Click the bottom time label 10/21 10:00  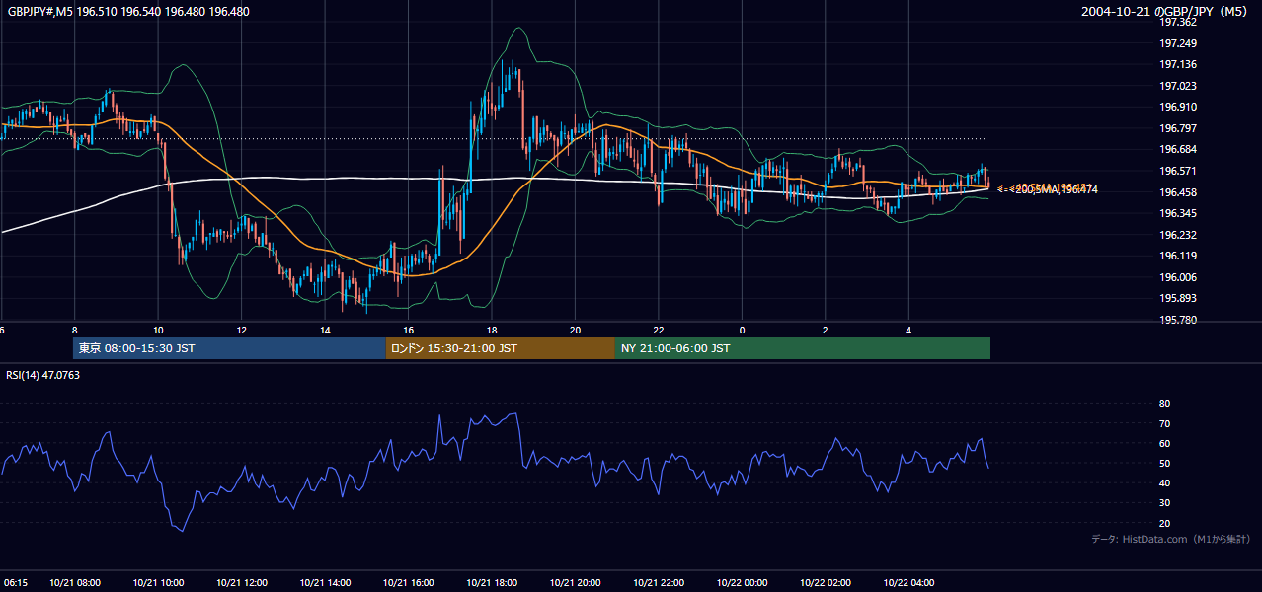pyautogui.click(x=158, y=583)
